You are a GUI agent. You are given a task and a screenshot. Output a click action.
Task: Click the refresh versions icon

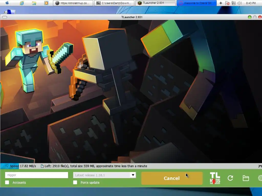230,178
